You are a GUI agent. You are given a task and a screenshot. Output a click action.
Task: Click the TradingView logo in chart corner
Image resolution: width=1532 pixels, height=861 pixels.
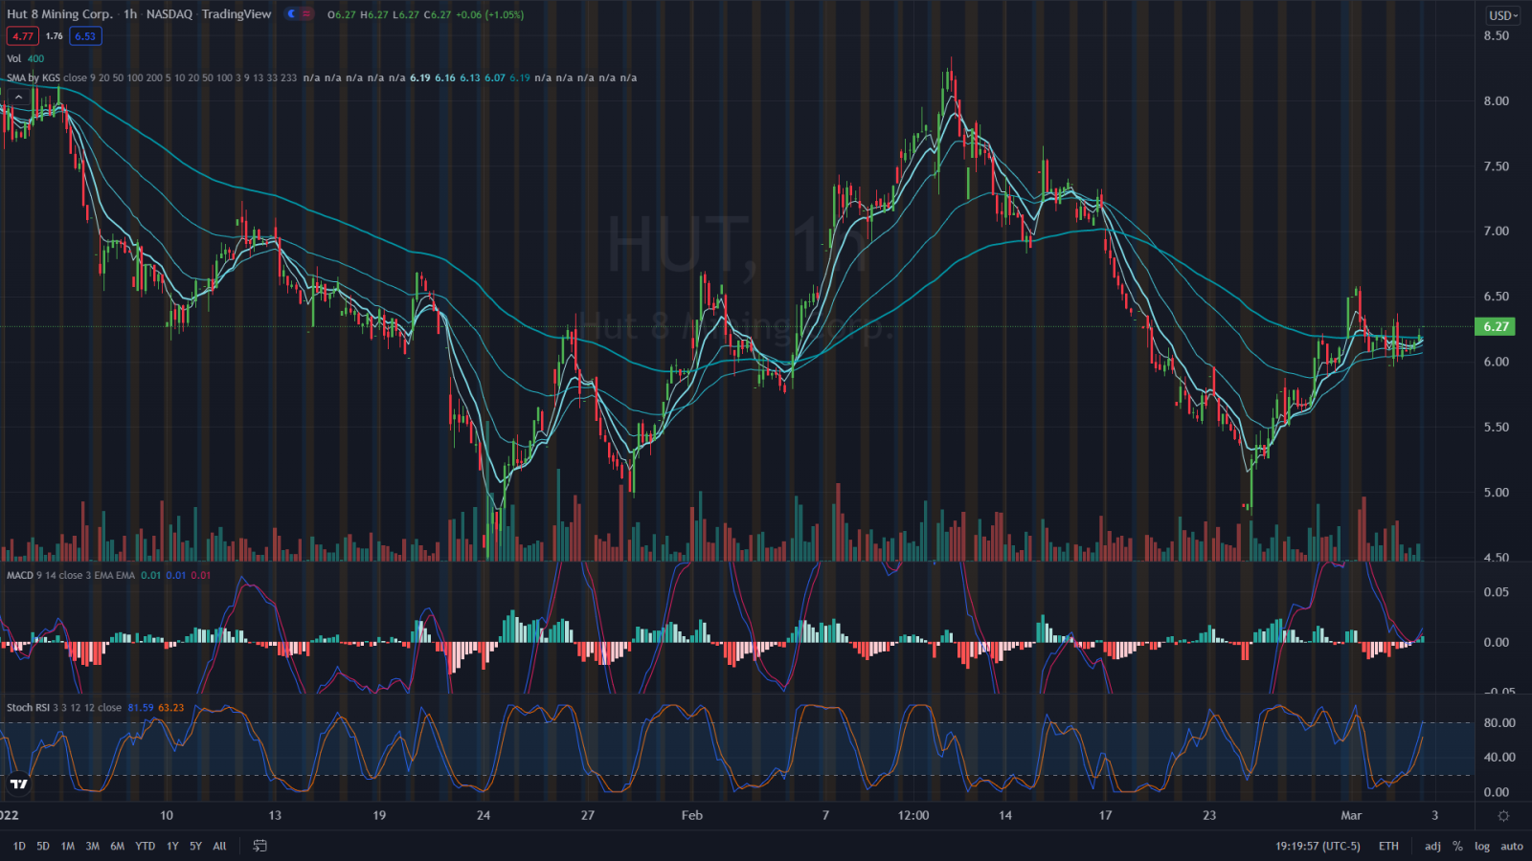coord(18,784)
